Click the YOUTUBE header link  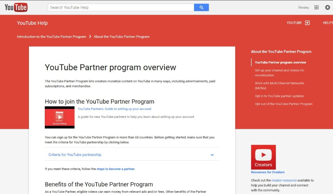click(294, 23)
